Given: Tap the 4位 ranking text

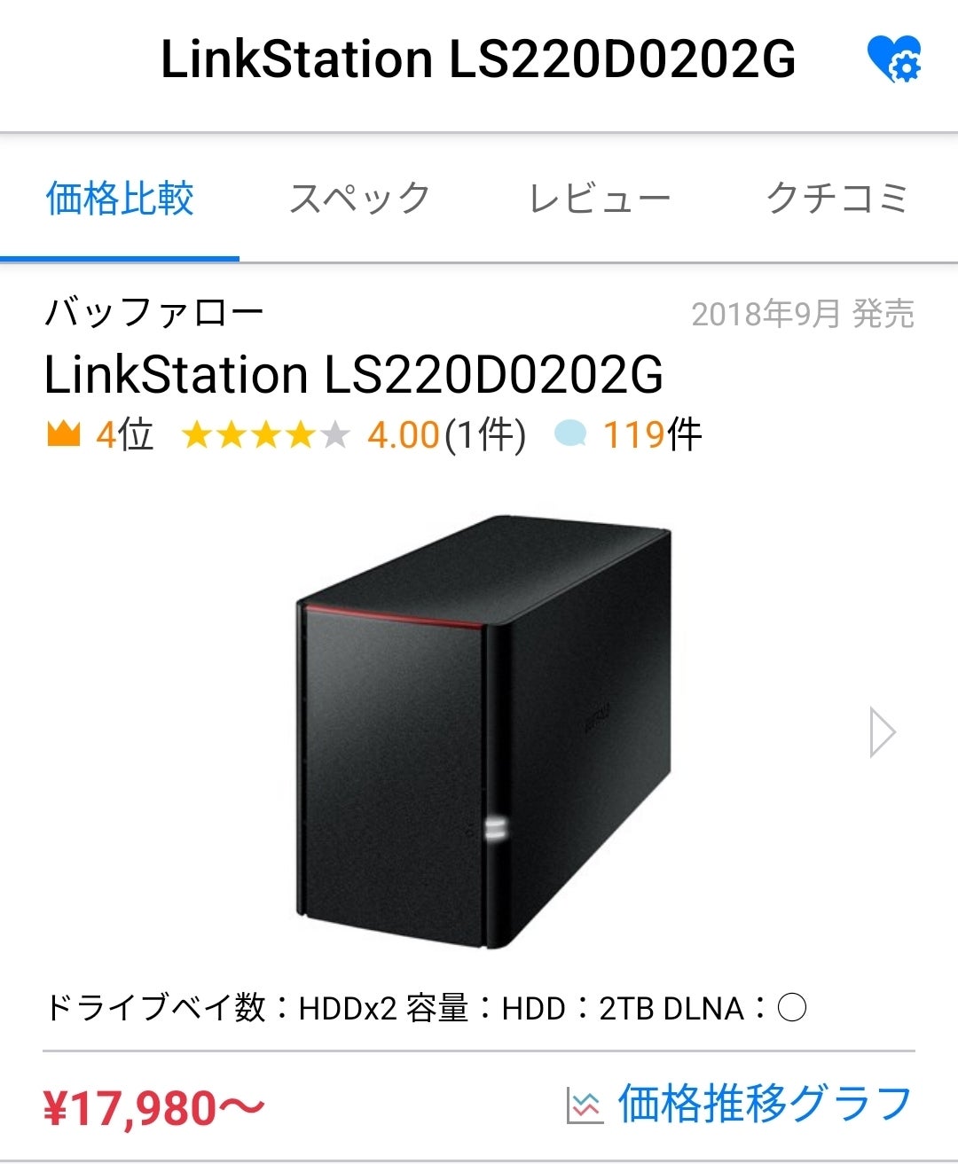Looking at the screenshot, I should pos(124,434).
